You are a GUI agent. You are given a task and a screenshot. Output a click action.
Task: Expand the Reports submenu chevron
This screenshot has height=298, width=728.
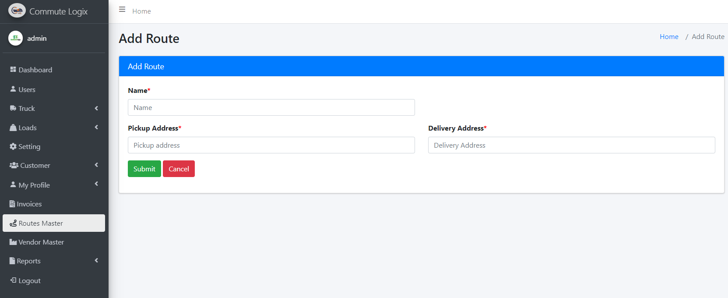(96, 260)
